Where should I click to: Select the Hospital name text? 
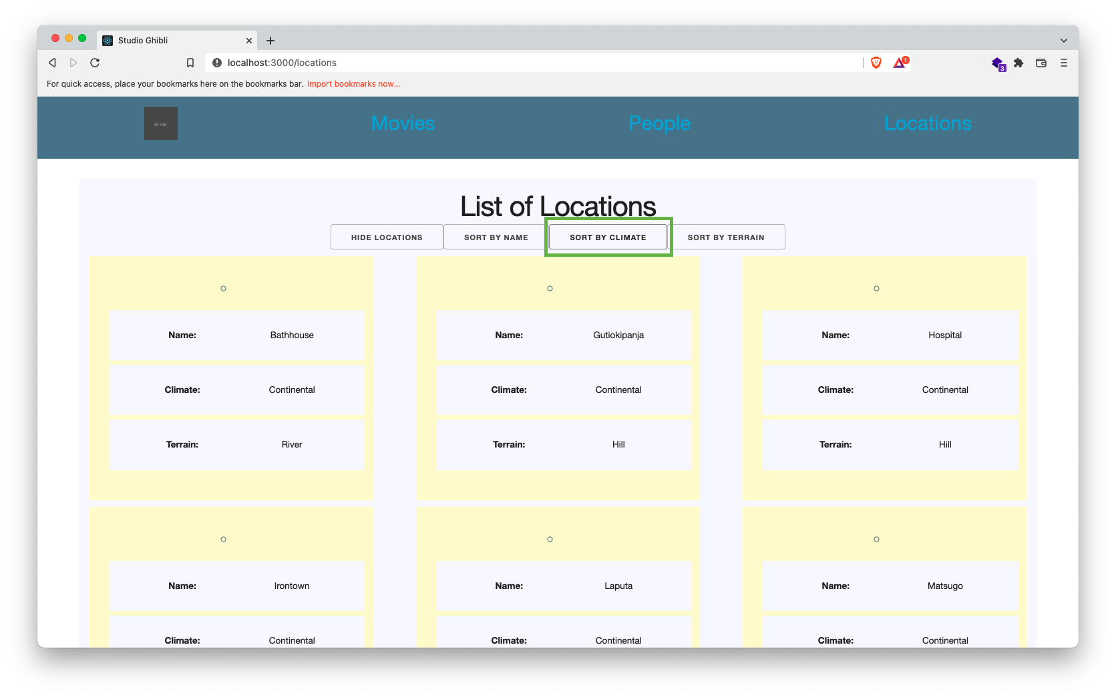[x=945, y=335]
